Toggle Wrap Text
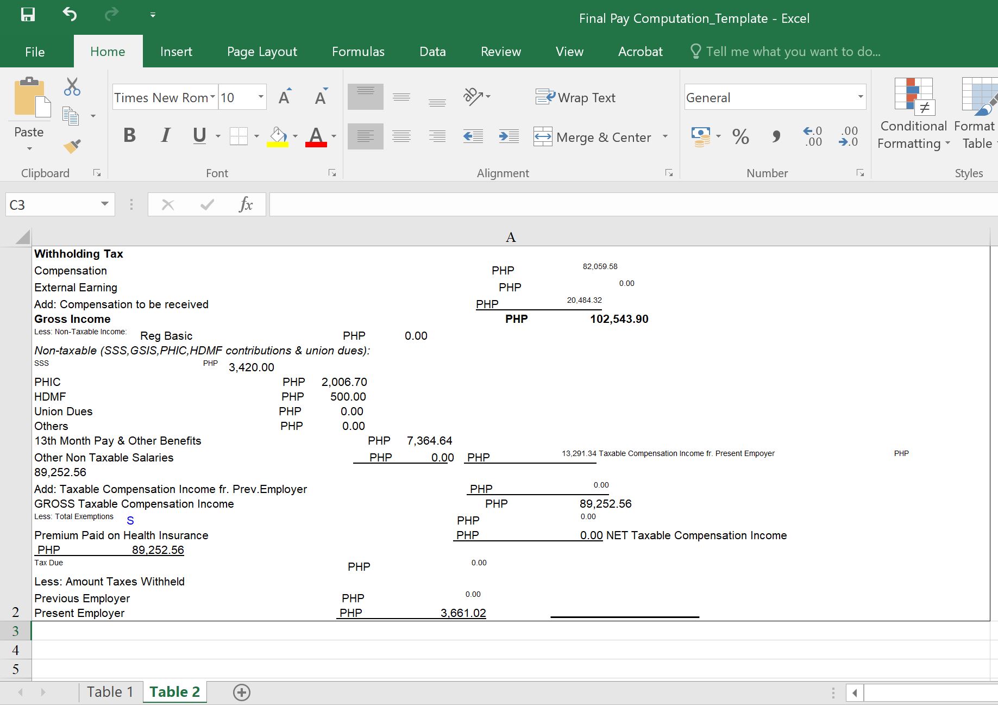The image size is (998, 705). (575, 97)
